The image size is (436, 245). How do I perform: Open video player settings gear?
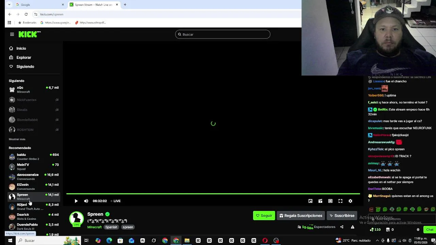pos(350,201)
